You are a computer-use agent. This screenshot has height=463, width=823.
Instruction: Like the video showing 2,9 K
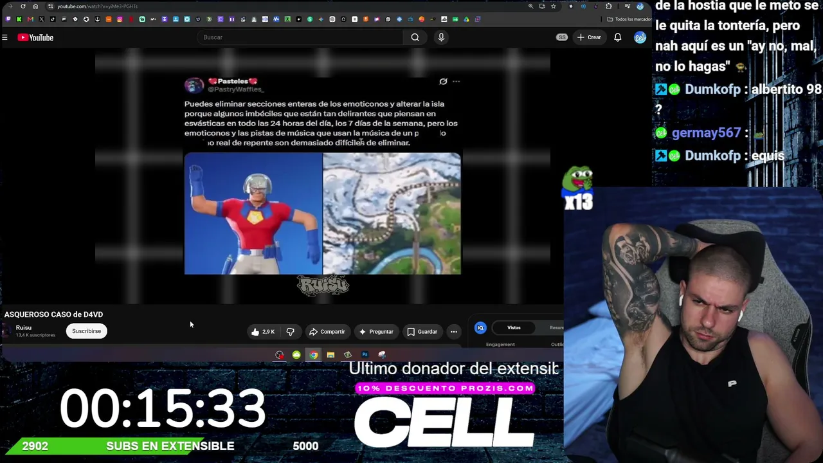click(x=262, y=332)
